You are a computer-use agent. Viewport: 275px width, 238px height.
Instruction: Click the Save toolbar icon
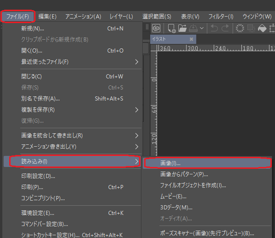click(193, 28)
